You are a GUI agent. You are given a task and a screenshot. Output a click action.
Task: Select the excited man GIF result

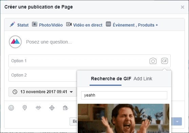[x=124, y=118]
